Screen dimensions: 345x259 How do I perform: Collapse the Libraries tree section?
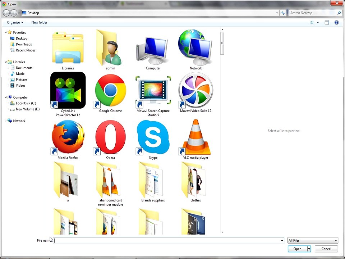click(6, 62)
